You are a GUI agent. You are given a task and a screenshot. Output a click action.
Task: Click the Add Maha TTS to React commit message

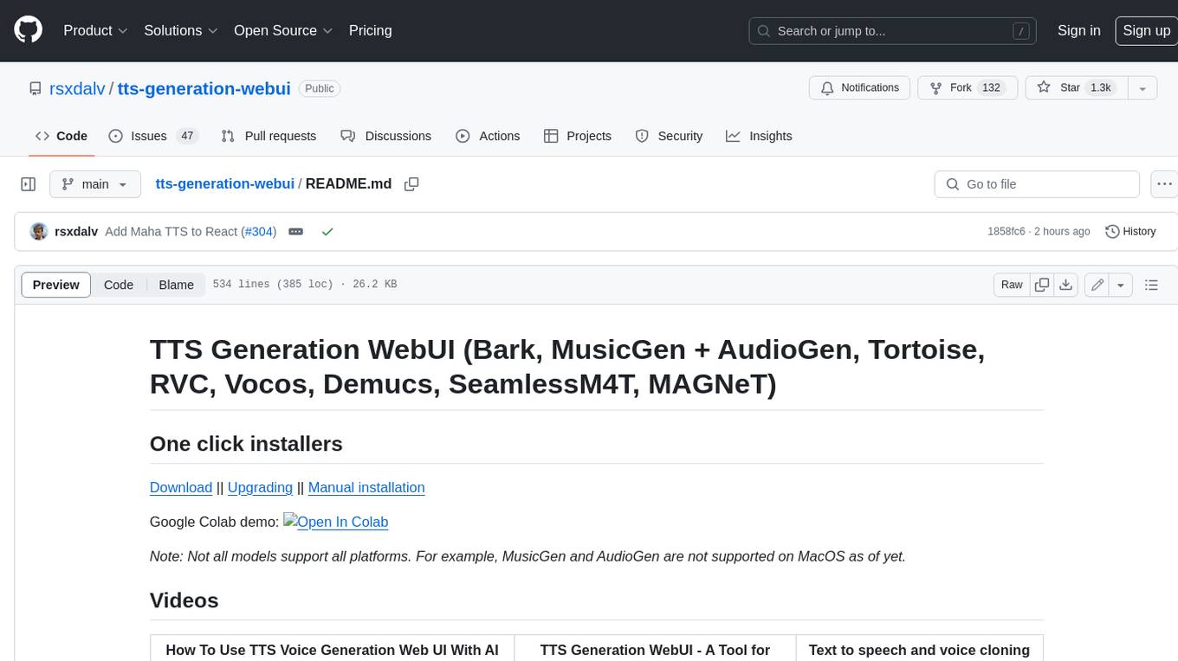click(172, 232)
